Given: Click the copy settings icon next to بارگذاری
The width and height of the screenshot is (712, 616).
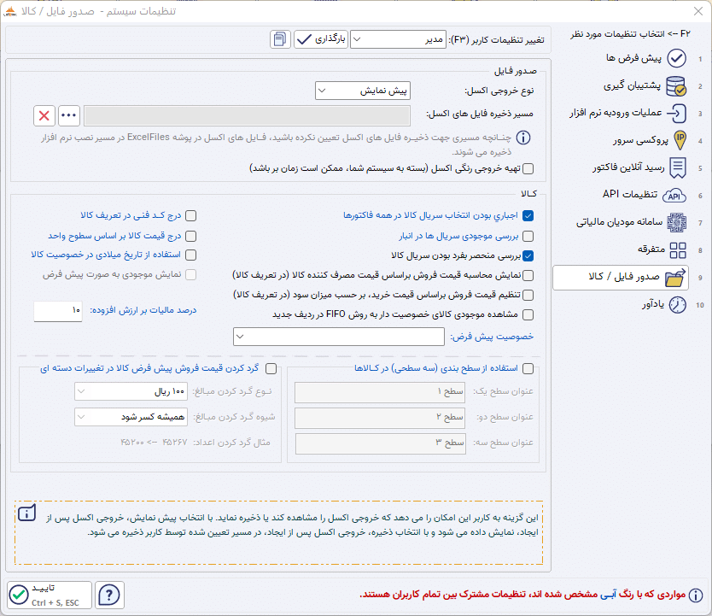Looking at the screenshot, I should click(280, 39).
